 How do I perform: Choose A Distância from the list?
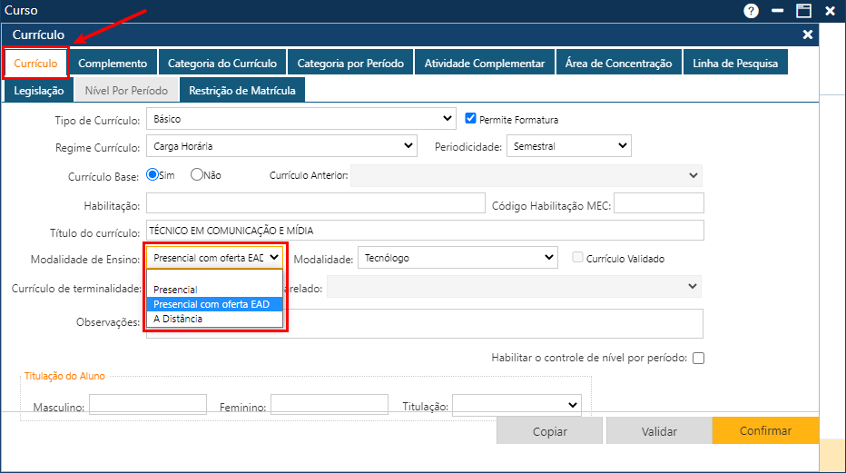point(178,319)
